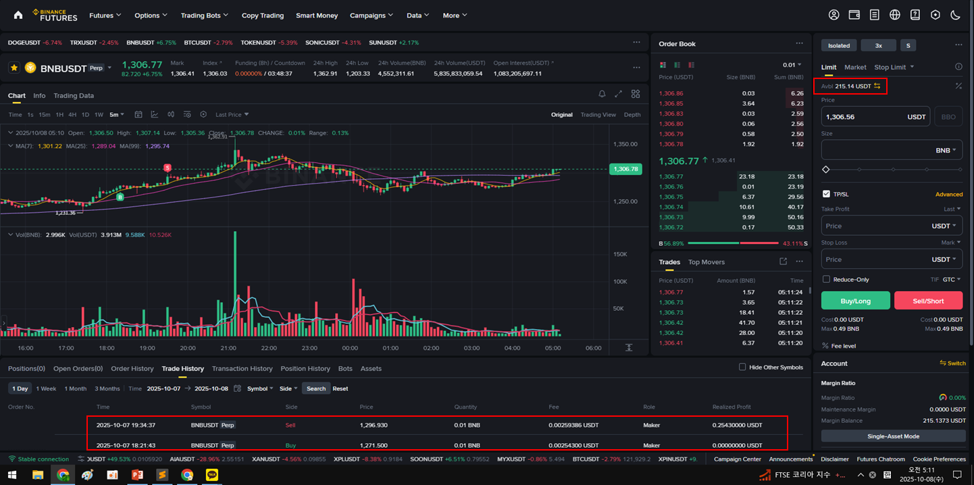This screenshot has width=974, height=485.
Task: Open technical indicators line icon
Action: tap(154, 114)
